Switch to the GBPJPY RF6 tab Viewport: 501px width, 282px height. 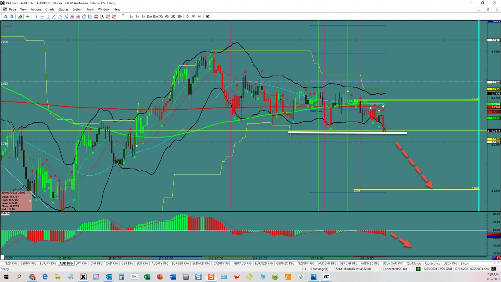29,263
